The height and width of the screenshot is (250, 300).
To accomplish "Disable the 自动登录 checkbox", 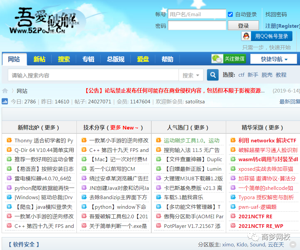I will click(x=230, y=14).
